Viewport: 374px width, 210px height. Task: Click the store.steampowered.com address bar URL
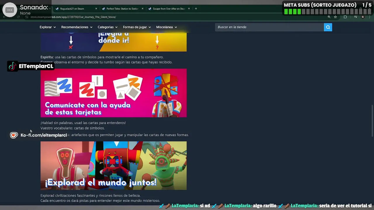coord(73,17)
